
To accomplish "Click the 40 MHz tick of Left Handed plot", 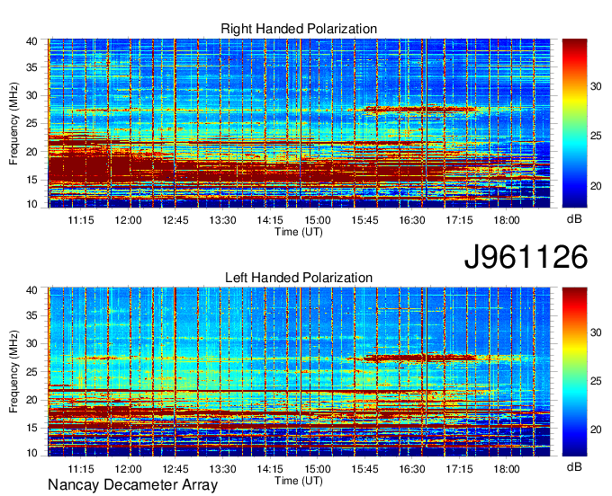I will (31, 290).
